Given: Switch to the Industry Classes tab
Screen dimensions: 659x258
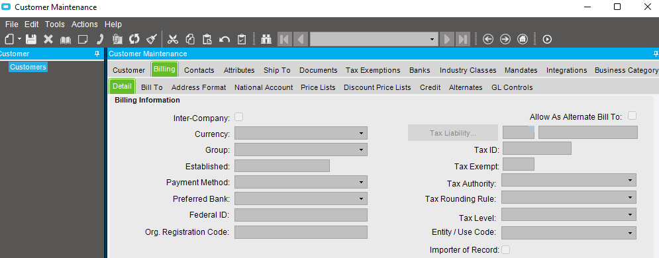Looking at the screenshot, I should pyautogui.click(x=468, y=70).
